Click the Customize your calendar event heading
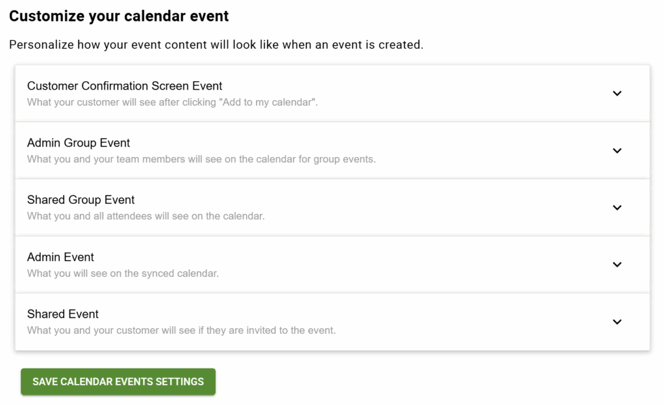 click(119, 16)
